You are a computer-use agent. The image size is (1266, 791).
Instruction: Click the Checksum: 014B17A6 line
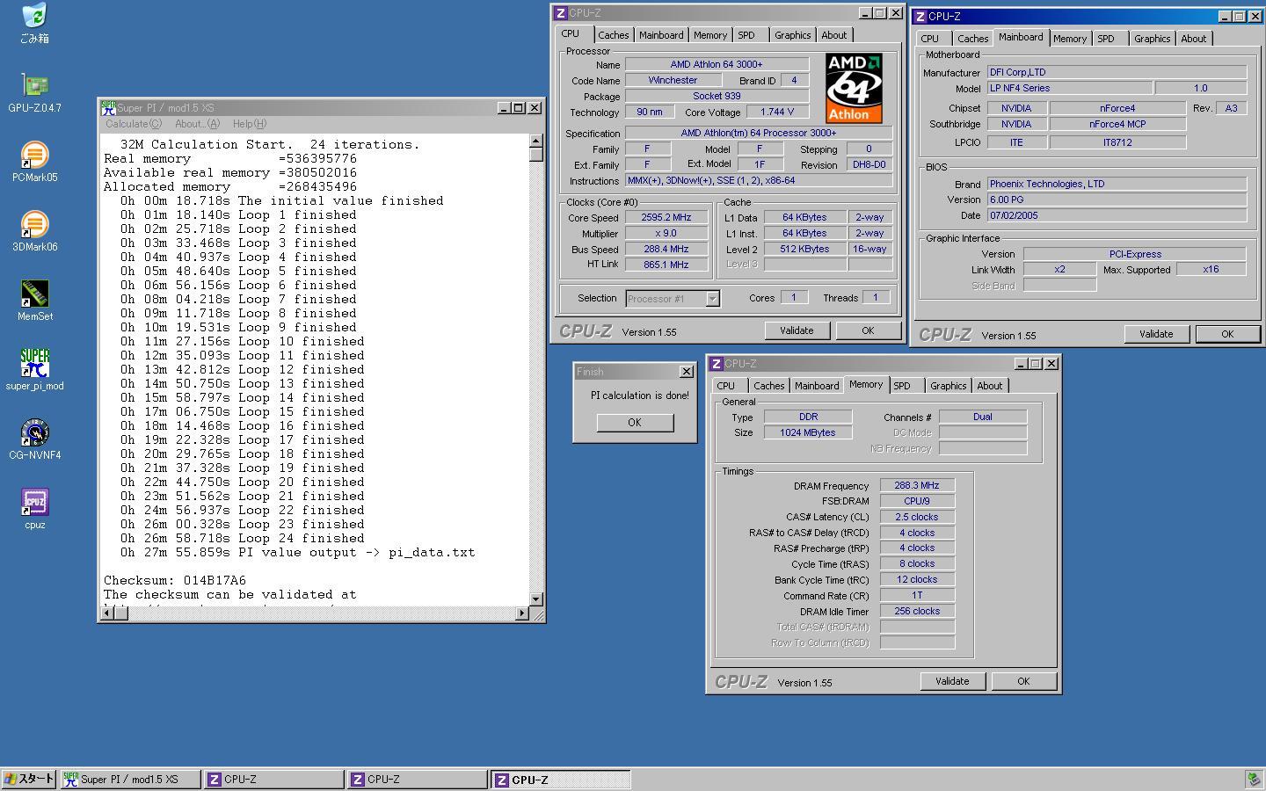pos(175,580)
